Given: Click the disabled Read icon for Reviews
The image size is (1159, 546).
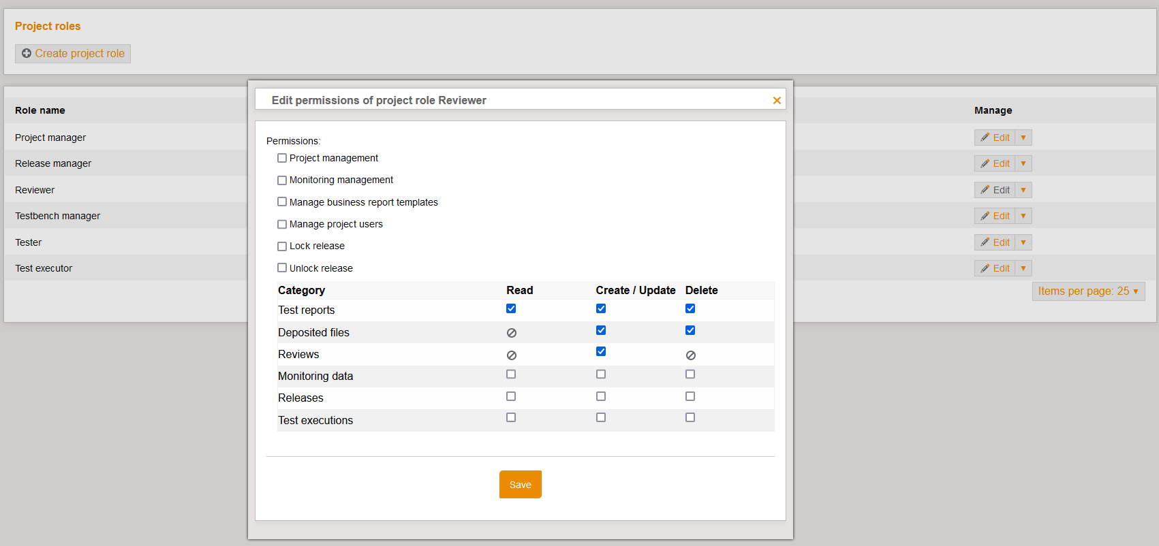Looking at the screenshot, I should (x=512, y=355).
